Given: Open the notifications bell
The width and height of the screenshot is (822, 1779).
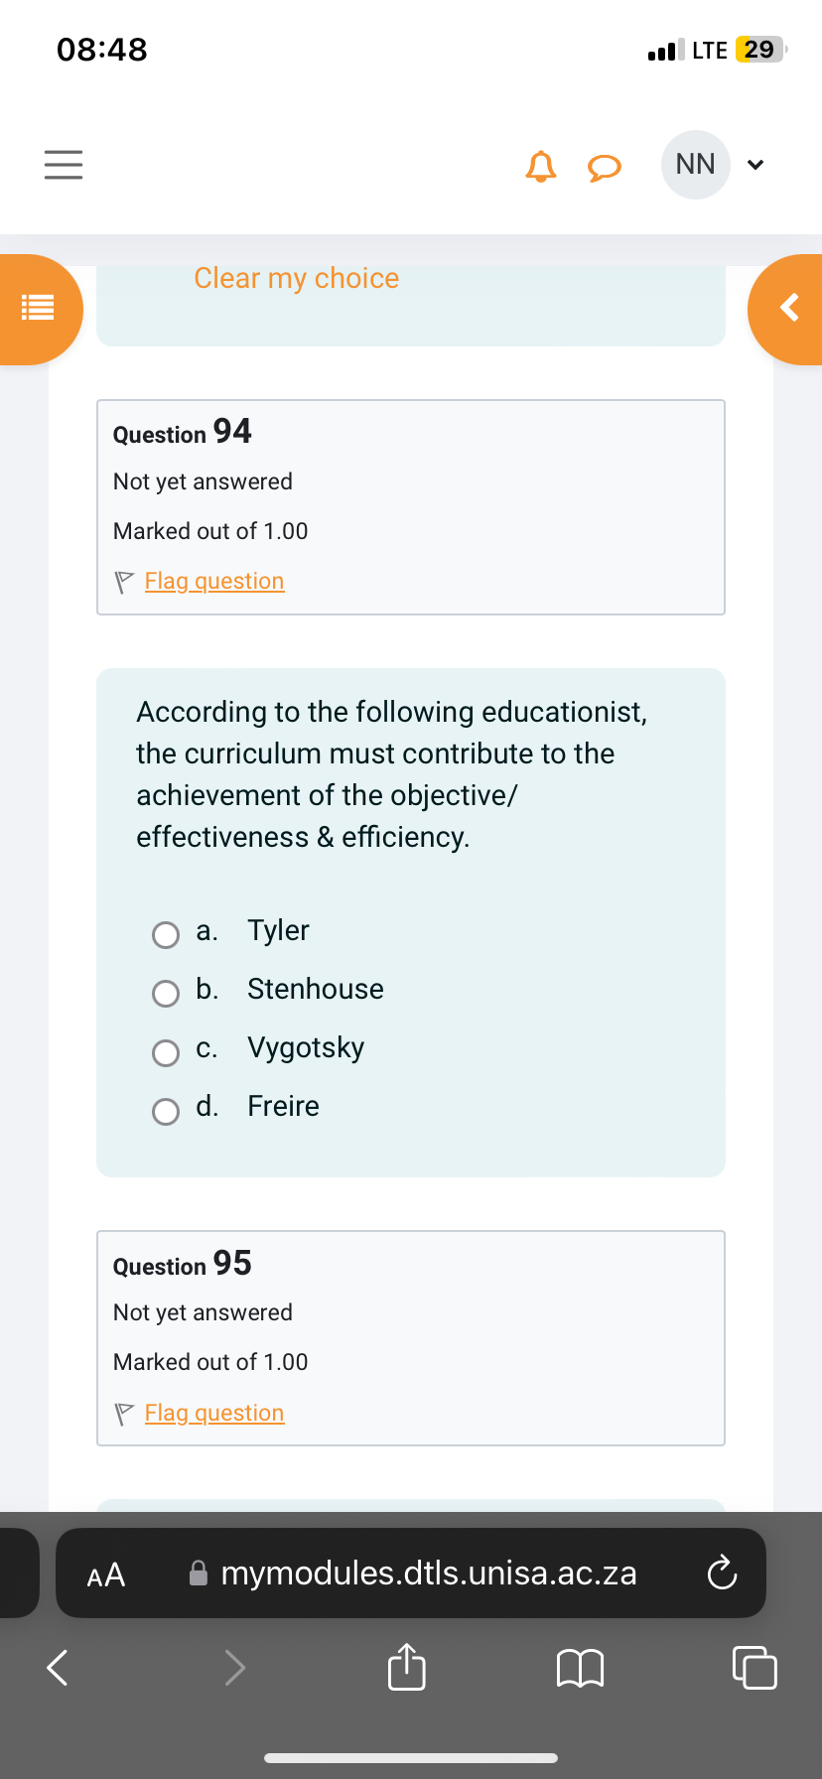Looking at the screenshot, I should 541,166.
